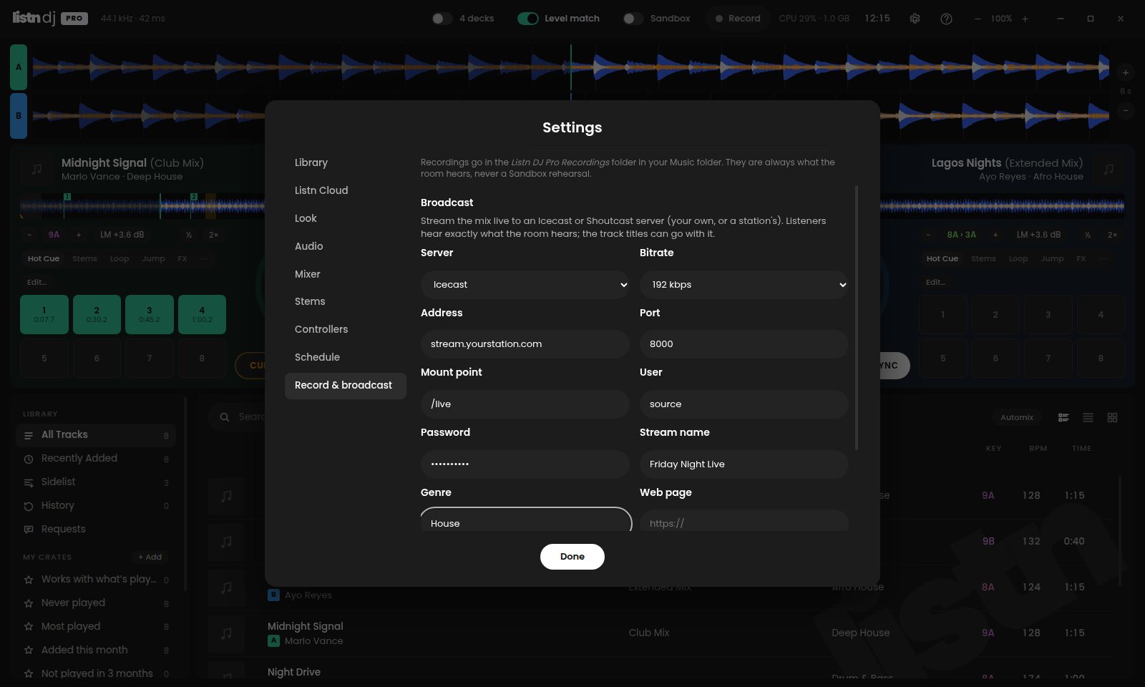Screen dimensions: 1145x687
Task: Click in the Password field
Action: pyautogui.click(x=525, y=464)
